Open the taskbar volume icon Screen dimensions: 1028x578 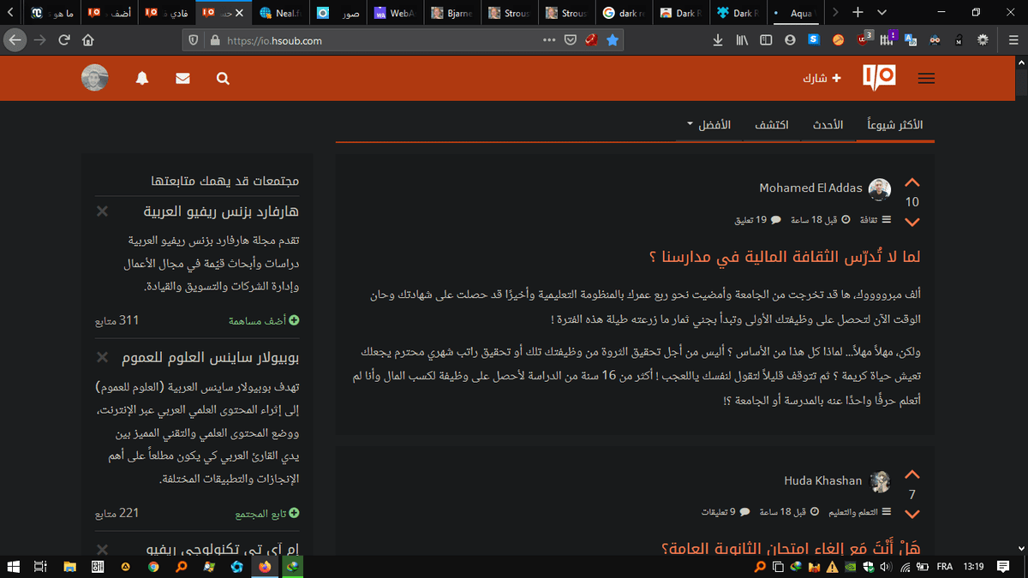[x=885, y=566]
